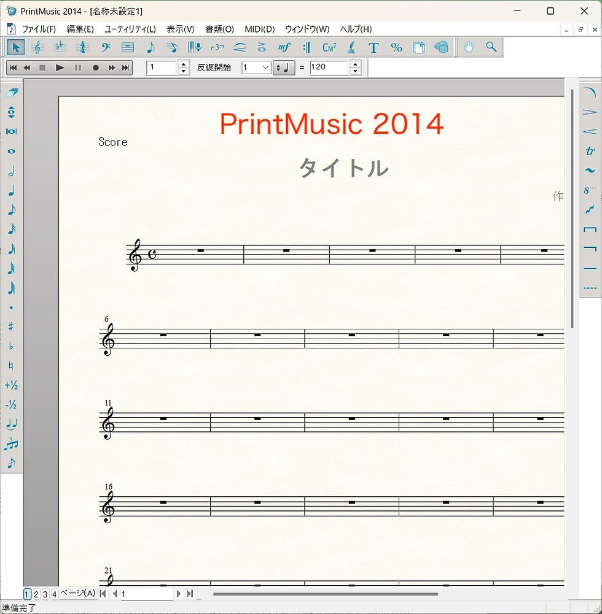
Task: Select the quarter note in the left palette
Action: pos(12,190)
